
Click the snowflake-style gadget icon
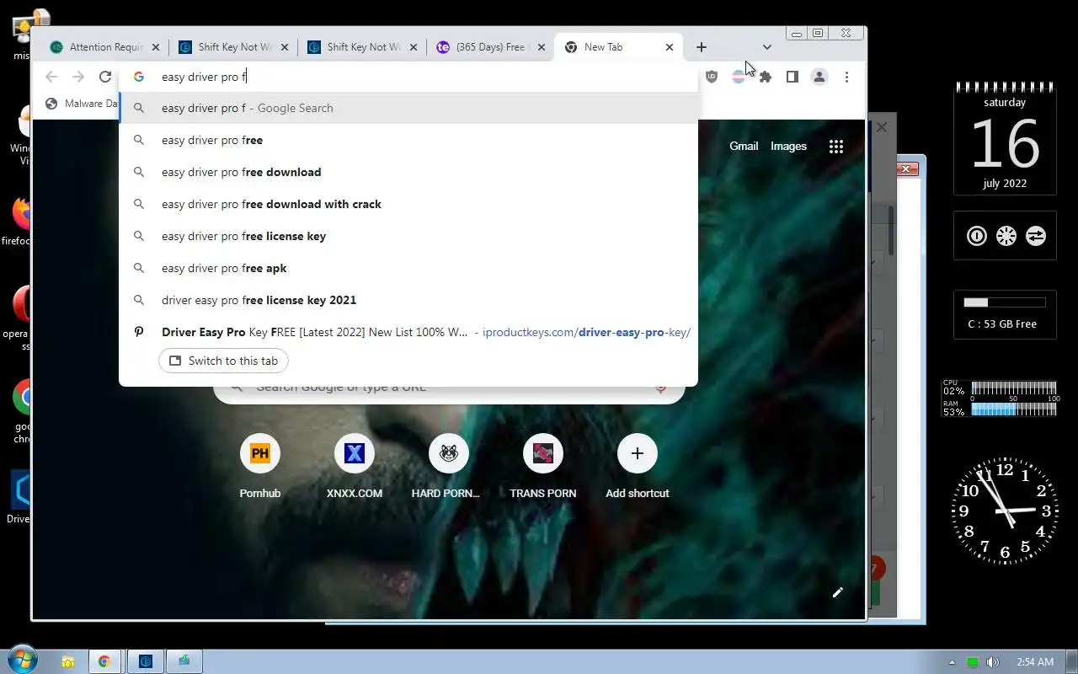coord(1006,236)
